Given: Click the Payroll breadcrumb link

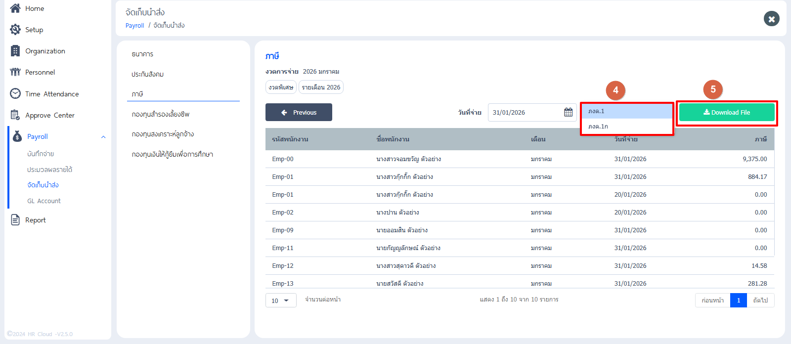Looking at the screenshot, I should click(x=134, y=26).
